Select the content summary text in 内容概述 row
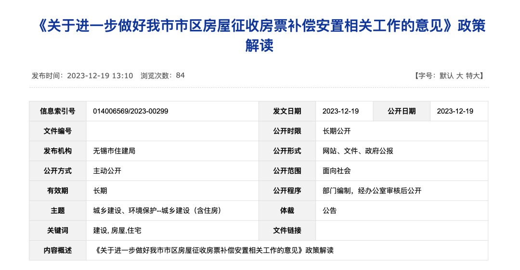Viewport: 520px width, 270px height. point(213,250)
